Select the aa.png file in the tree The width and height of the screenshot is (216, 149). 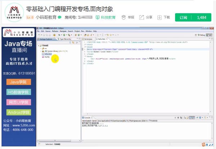tap(47, 57)
